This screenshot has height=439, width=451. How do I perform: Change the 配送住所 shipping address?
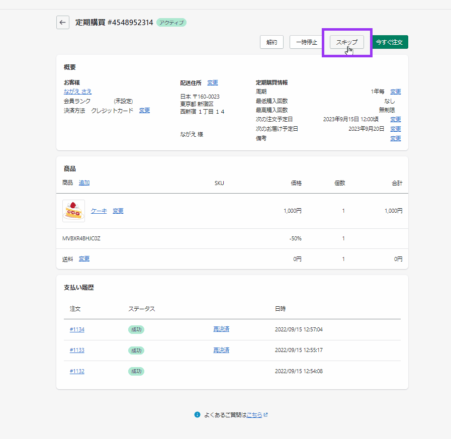(x=213, y=82)
